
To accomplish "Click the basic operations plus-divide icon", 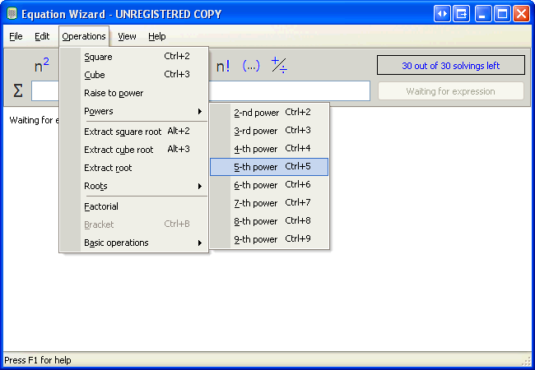I will click(279, 65).
